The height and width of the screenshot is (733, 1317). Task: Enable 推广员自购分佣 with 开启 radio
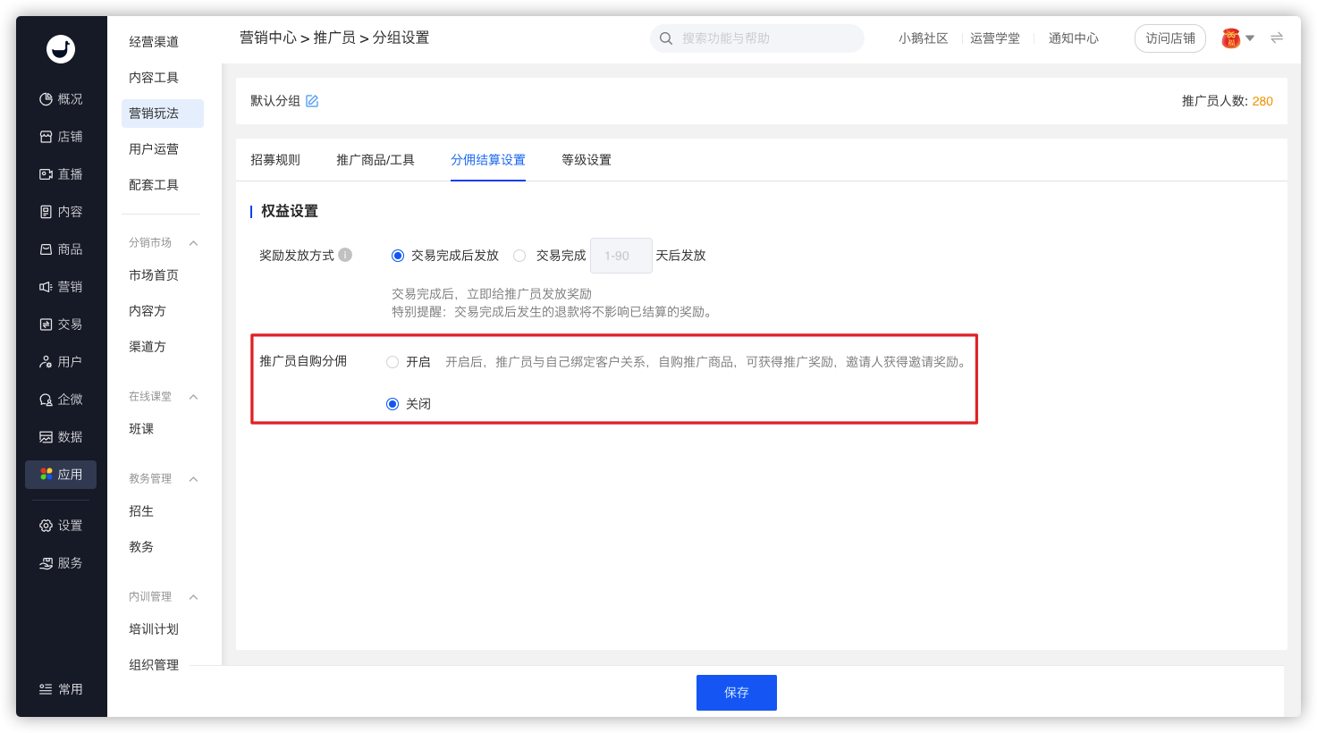[393, 362]
